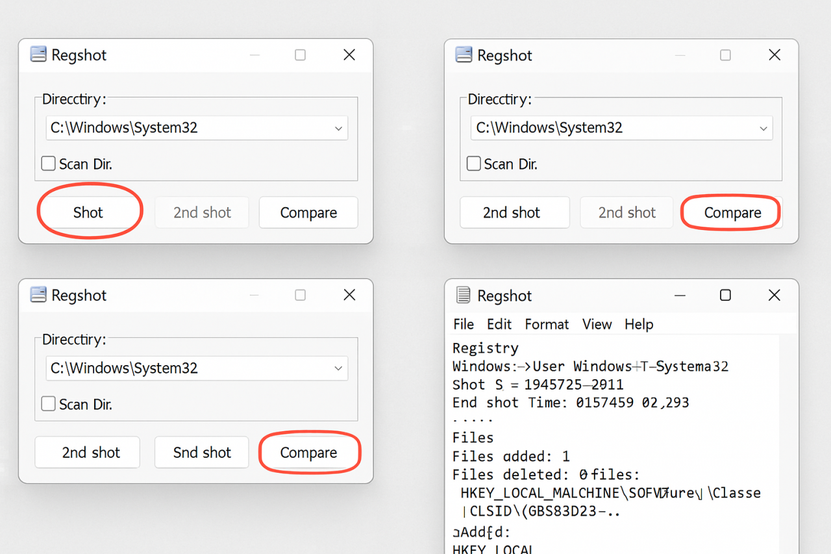Close the Regshot report window
The width and height of the screenshot is (831, 554).
click(x=775, y=296)
